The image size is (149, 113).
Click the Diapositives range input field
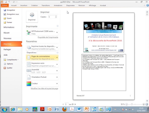[x=47, y=52]
